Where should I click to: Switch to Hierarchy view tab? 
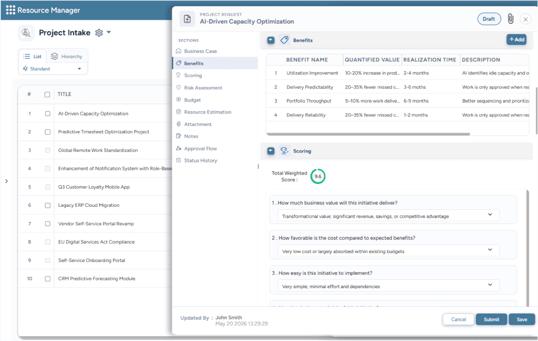(x=67, y=56)
